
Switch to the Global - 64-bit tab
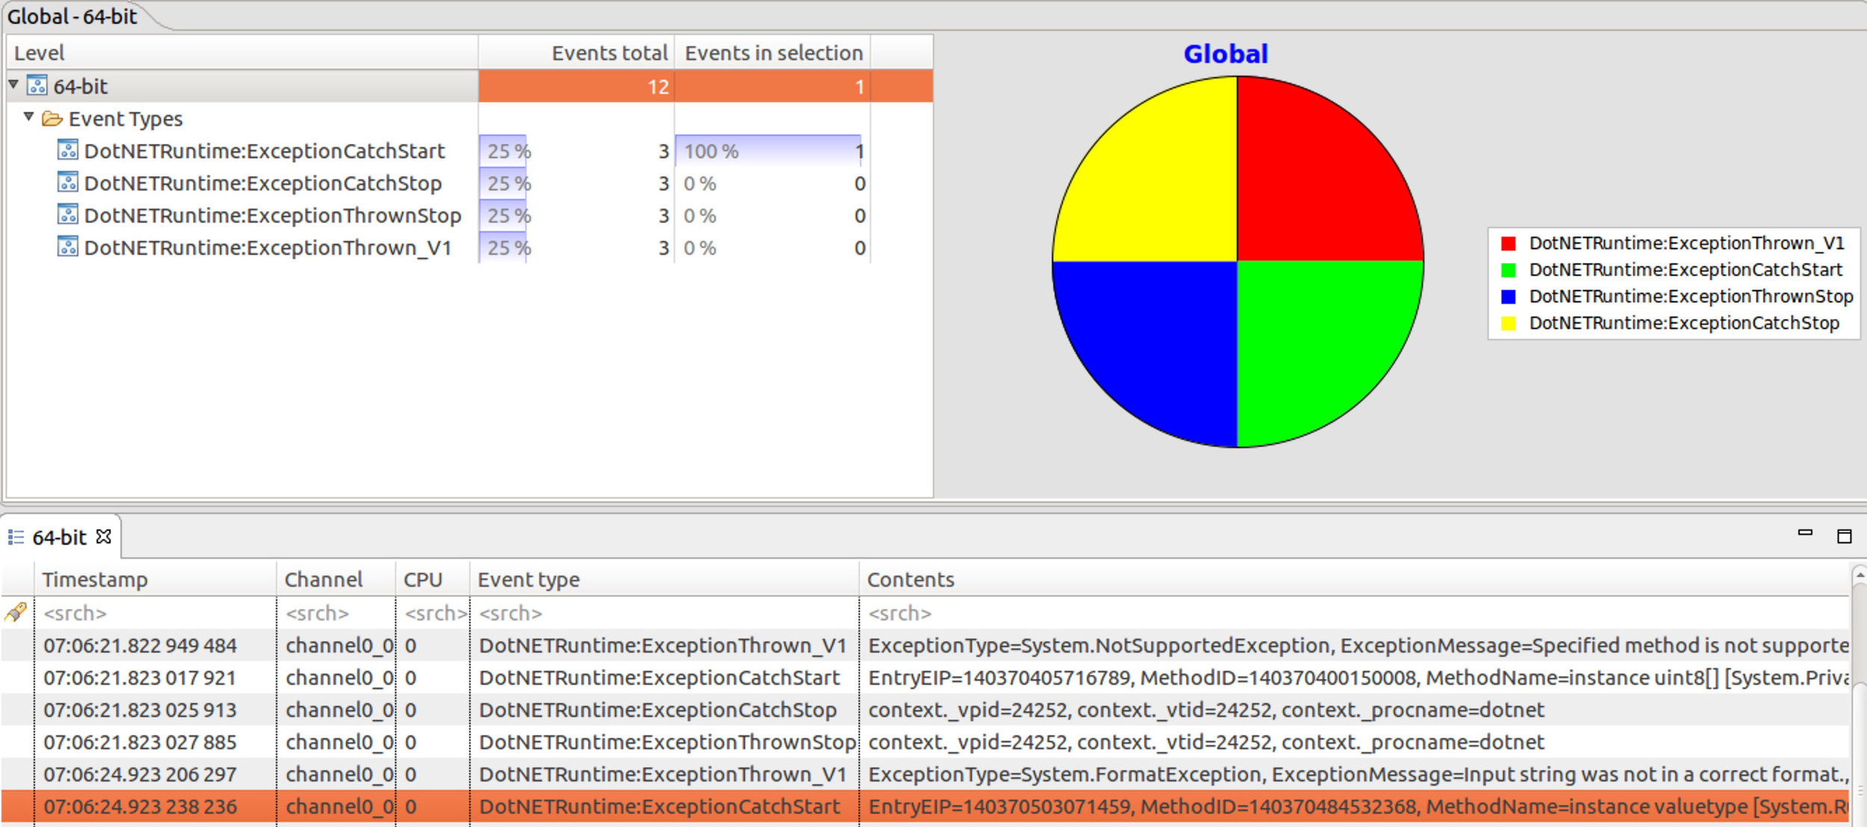(72, 16)
